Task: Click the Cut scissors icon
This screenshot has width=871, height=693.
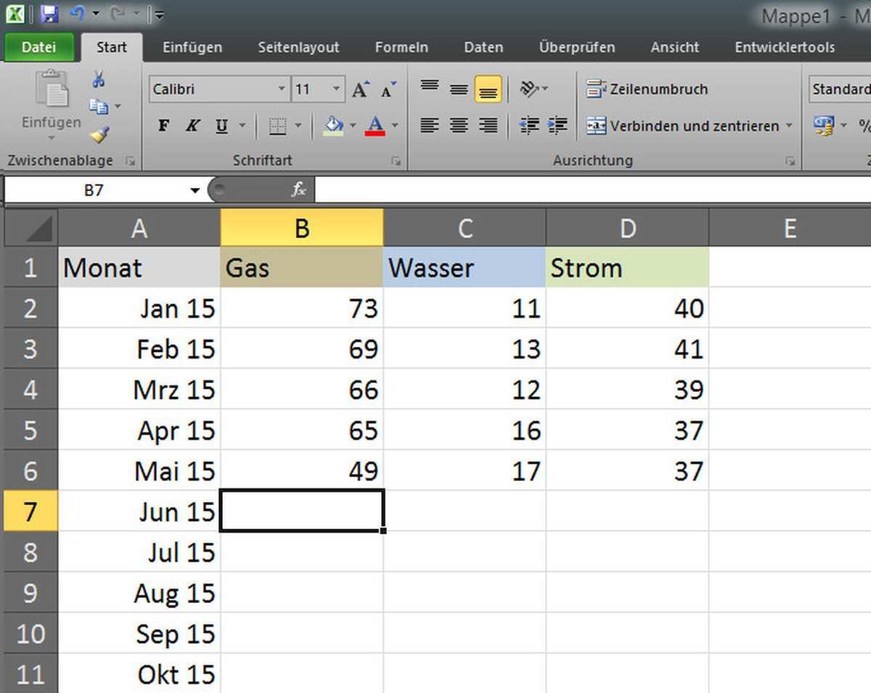Action: coord(99,79)
